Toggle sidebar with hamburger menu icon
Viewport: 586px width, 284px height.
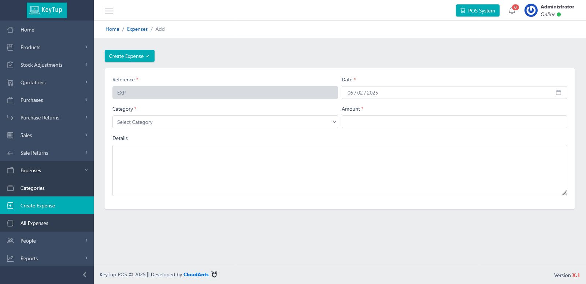coord(109,11)
